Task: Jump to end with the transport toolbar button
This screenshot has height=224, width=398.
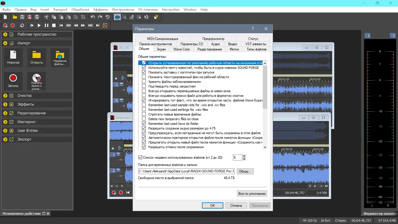Action: click(x=98, y=25)
